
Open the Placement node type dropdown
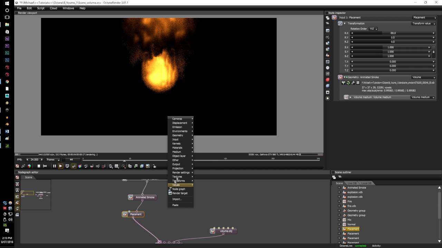click(424, 18)
